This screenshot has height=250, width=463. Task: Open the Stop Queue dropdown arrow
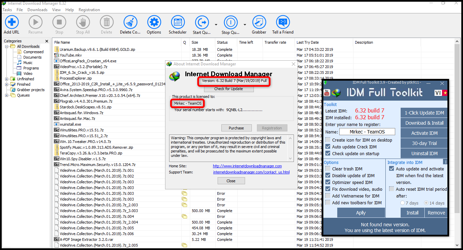[x=245, y=24]
